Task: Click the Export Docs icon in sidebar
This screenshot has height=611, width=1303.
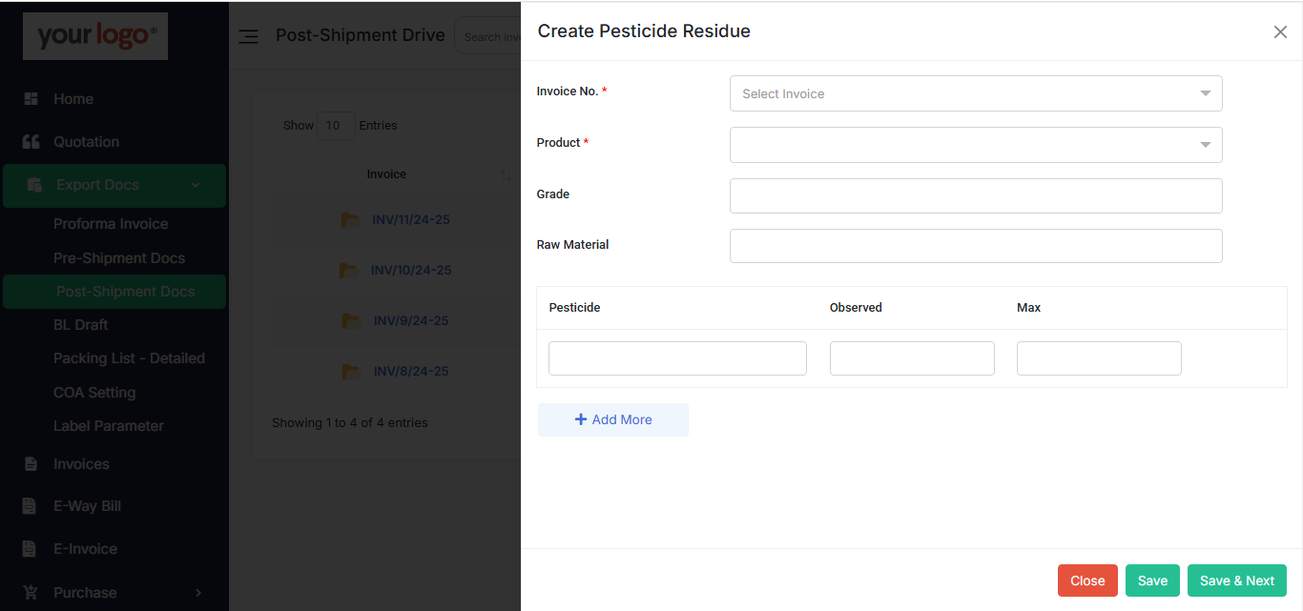Action: [x=34, y=185]
